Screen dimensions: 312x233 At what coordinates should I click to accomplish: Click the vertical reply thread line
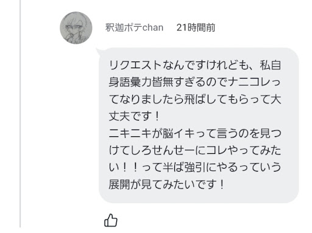(x=20, y=114)
